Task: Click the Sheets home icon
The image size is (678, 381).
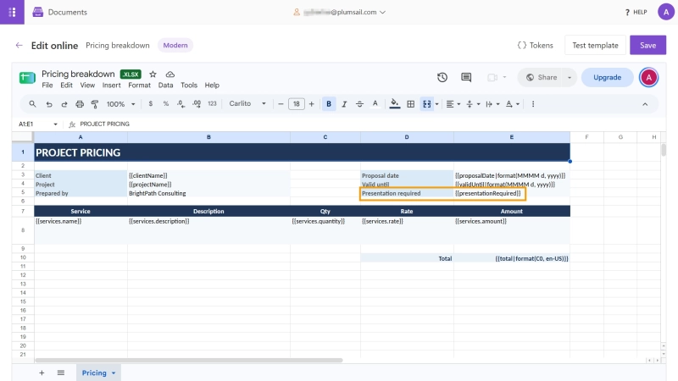Action: pyautogui.click(x=27, y=78)
